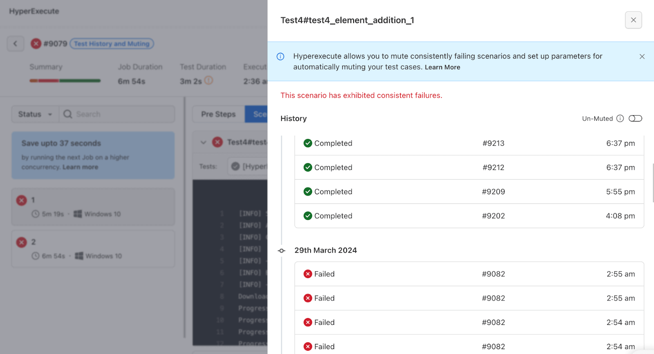Open the Status filter dropdown
Screen dimensions: 654x354
tap(35, 114)
